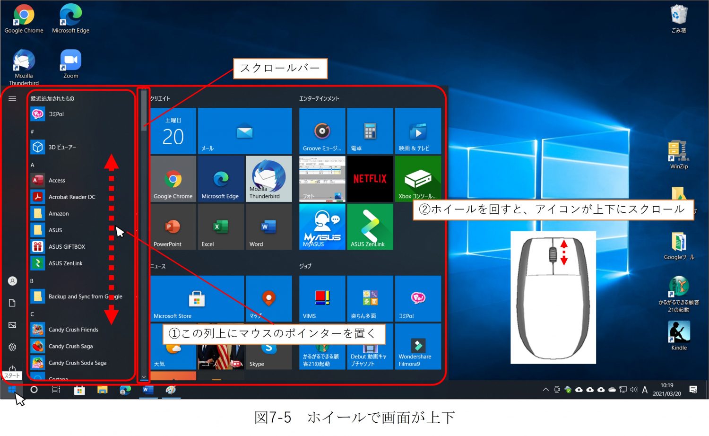Image resolution: width=709 pixels, height=436 pixels.
Task: Open WinZip desktop shortcut
Action: pos(679,155)
